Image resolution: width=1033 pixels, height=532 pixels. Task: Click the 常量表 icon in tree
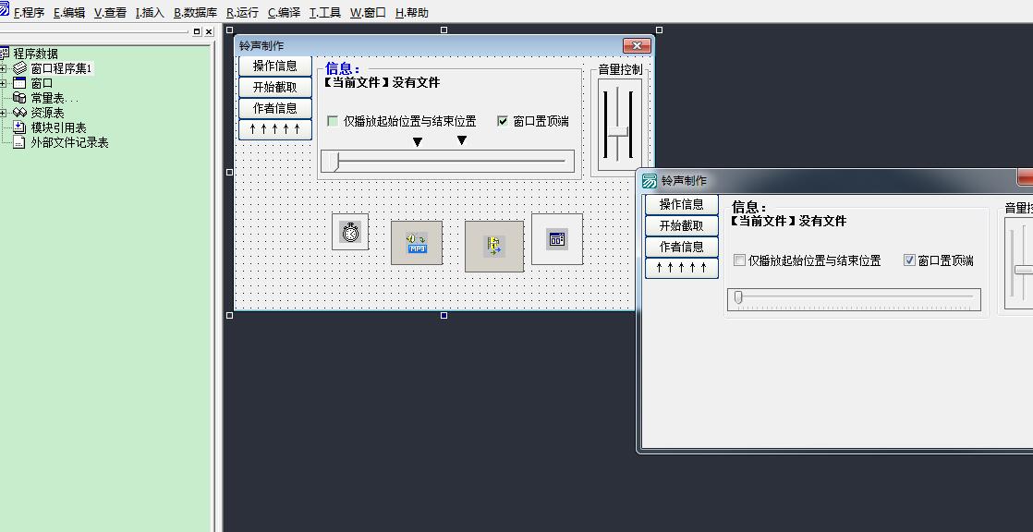pyautogui.click(x=19, y=98)
